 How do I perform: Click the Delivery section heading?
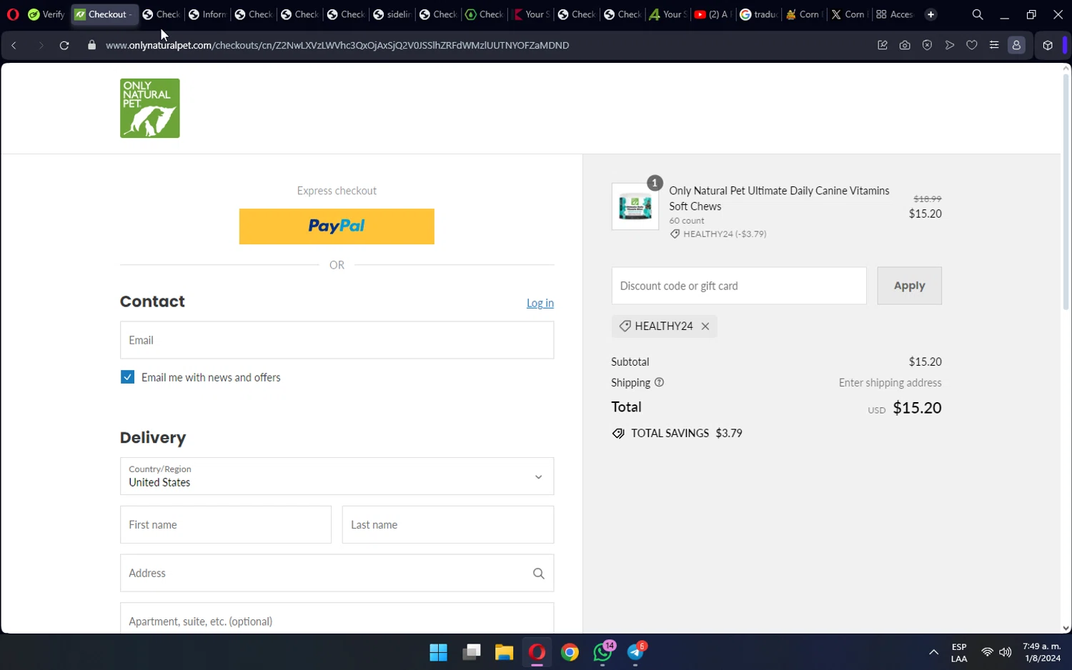153,438
